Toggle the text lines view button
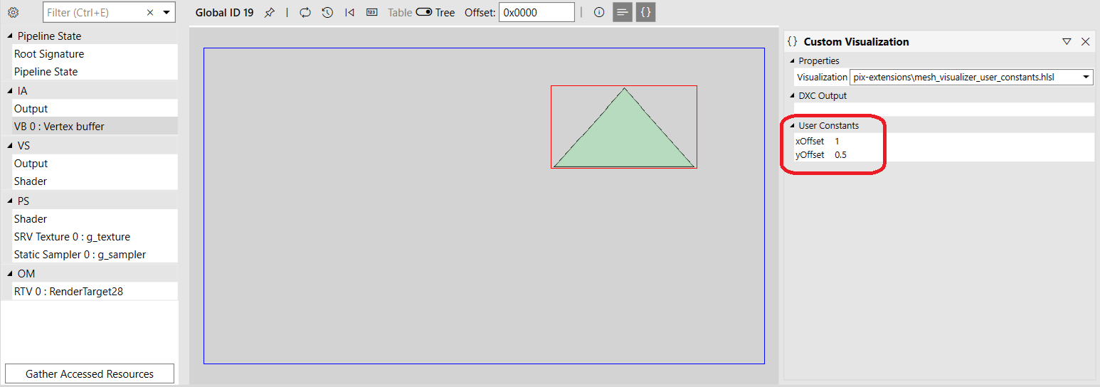This screenshot has height=387, width=1100. click(x=622, y=12)
